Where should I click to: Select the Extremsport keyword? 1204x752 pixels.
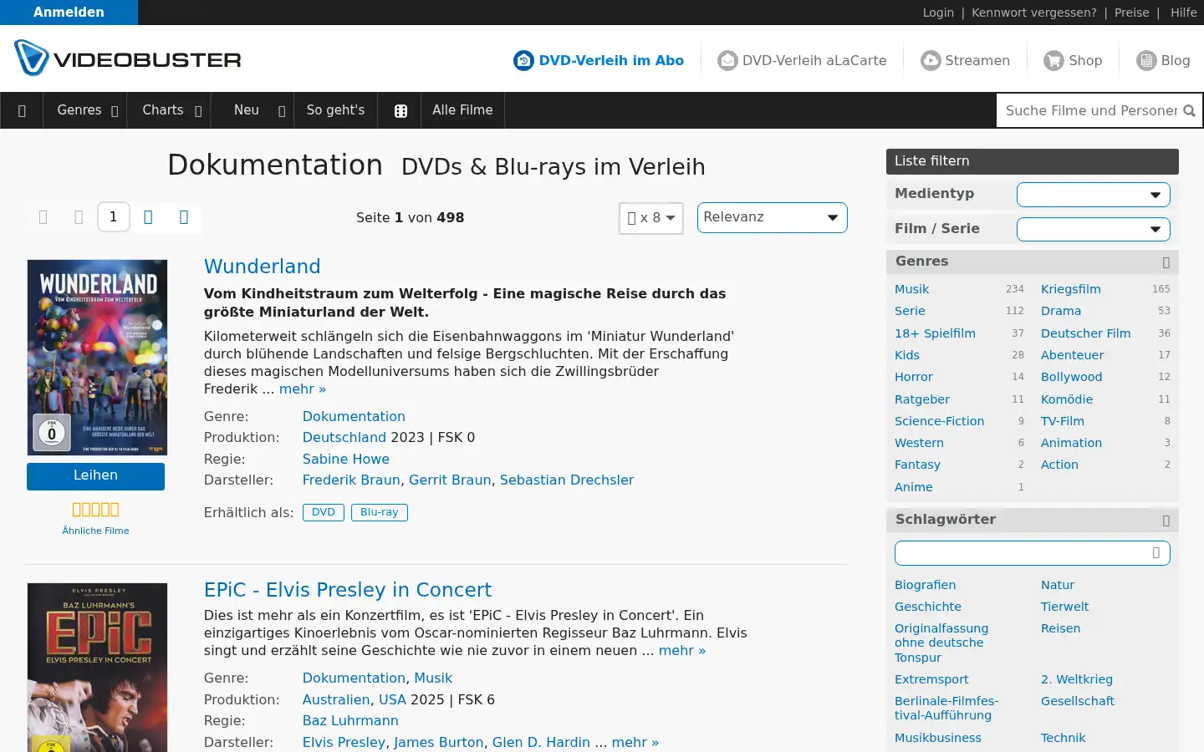[x=931, y=679]
